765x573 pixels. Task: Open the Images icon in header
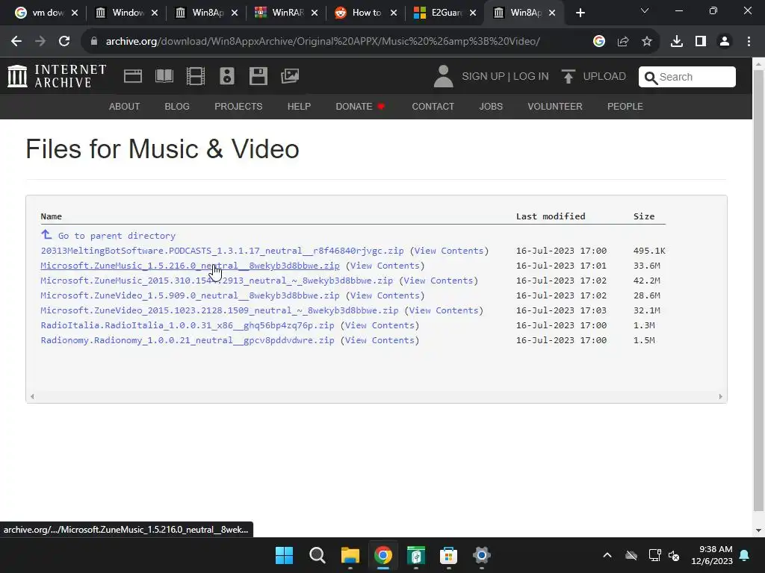pyautogui.click(x=290, y=76)
